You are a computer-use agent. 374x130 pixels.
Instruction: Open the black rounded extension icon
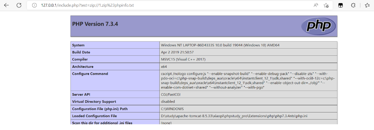[341, 5]
